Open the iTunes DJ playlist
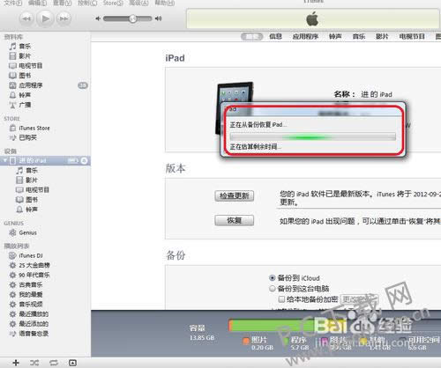Screen dimensions: 441x368 tap(31, 256)
